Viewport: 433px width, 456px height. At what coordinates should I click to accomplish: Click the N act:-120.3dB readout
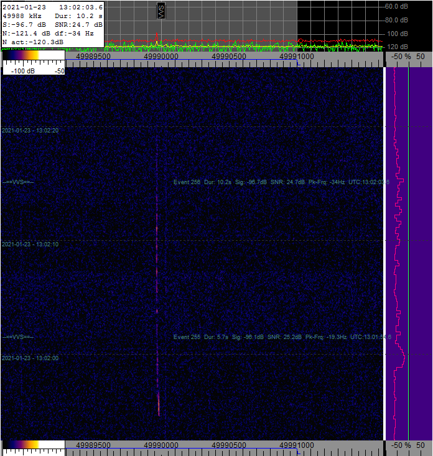[x=33, y=42]
